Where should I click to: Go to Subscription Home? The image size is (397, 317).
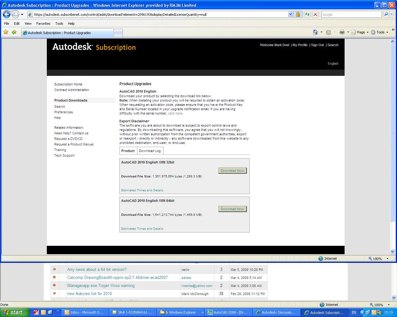(68, 84)
